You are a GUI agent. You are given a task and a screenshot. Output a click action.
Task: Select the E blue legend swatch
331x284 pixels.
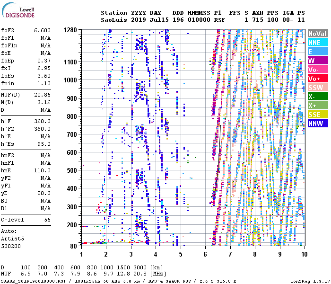point(318,52)
